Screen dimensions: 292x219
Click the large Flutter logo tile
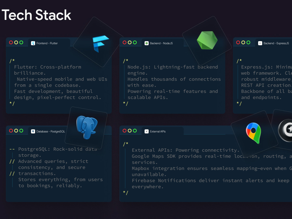98,42
